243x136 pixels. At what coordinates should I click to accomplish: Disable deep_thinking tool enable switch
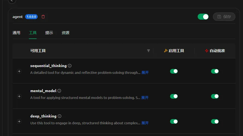point(174,122)
